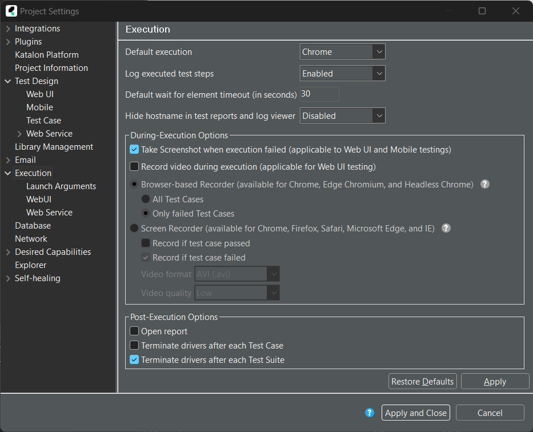Select Launch Arguments under Execution
533x432 pixels.
(61, 186)
